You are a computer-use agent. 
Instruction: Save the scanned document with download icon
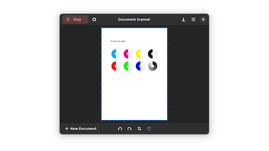184,19
